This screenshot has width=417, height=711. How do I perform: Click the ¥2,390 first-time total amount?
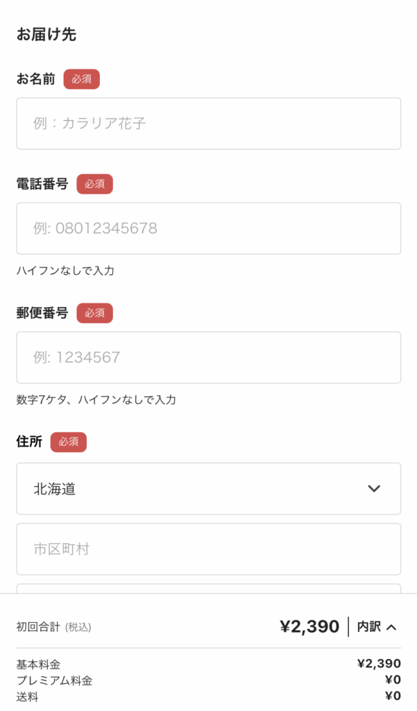[x=309, y=627]
